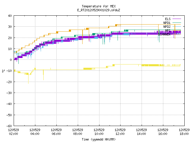190x142 pixels.
Task: Click the y-axis label 30
Action: click(x=10, y=27)
